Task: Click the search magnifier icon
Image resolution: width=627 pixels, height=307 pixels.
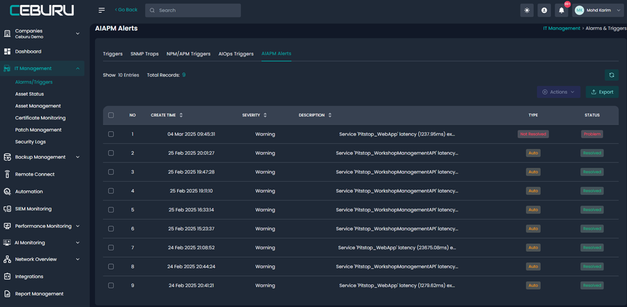Action: 152,10
